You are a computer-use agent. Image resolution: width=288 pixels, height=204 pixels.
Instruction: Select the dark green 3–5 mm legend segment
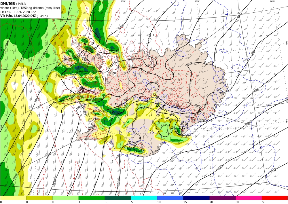pyautogui.click(x=118, y=198)
